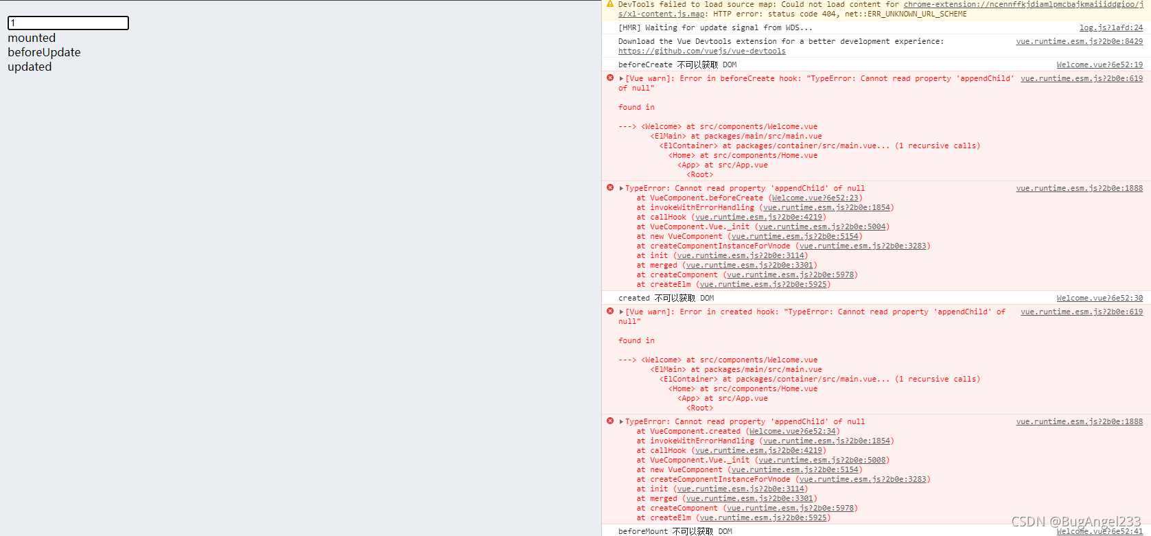Open vue.runtime.esm.js?2b0e:8429 source link

(x=1080, y=42)
